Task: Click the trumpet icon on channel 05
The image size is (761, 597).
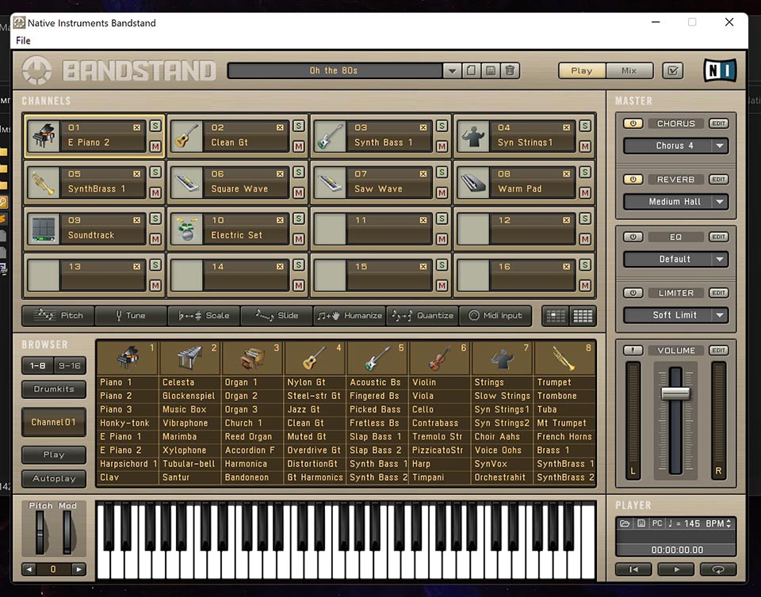Action: pyautogui.click(x=44, y=183)
